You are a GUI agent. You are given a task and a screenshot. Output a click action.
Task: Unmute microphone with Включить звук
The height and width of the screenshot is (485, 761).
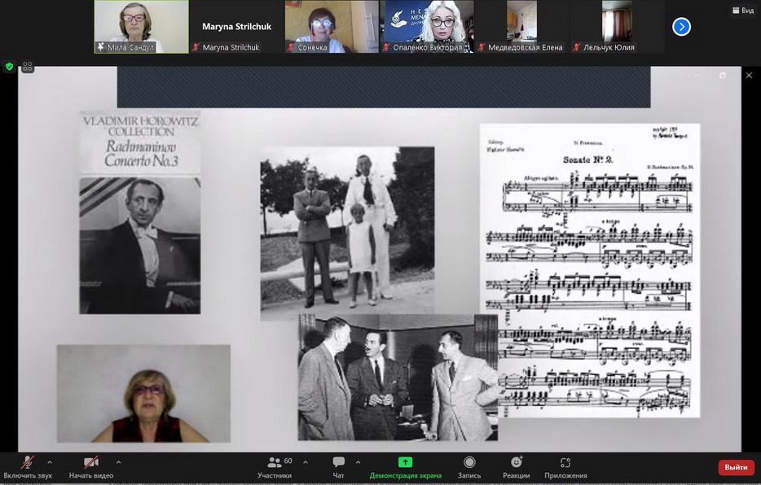pos(27,467)
